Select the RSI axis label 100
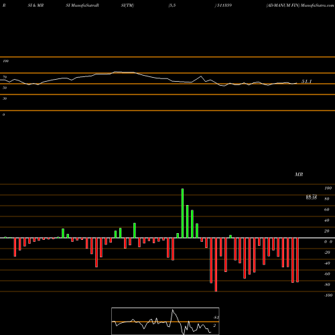The image size is (335, 335). [6, 61]
